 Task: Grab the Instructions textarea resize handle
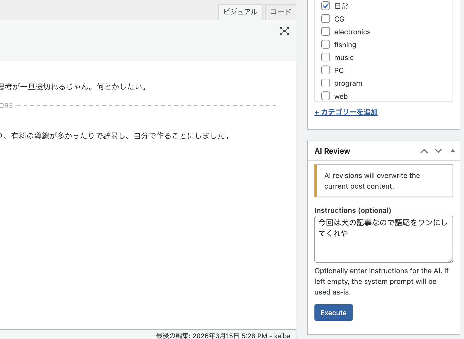pyautogui.click(x=450, y=260)
